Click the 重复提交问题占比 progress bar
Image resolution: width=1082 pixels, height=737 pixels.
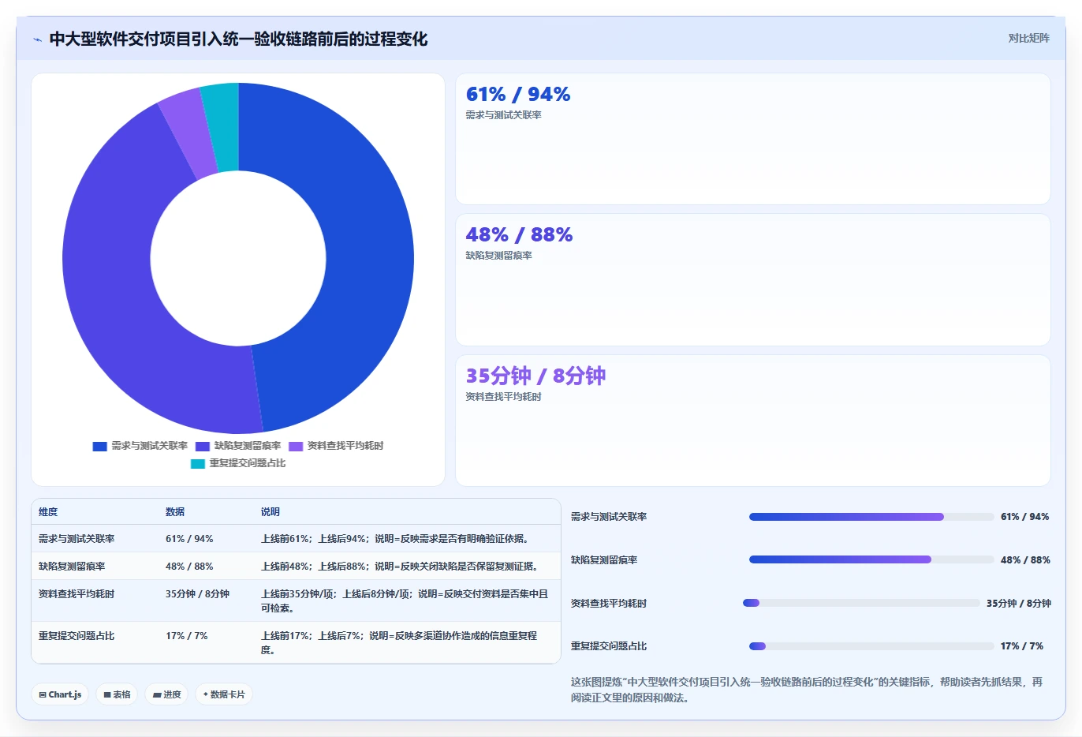(x=871, y=646)
